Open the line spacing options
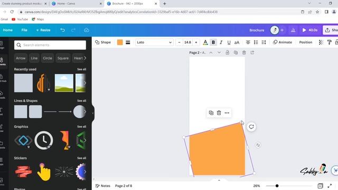The width and height of the screenshot is (338, 190). click(264, 42)
